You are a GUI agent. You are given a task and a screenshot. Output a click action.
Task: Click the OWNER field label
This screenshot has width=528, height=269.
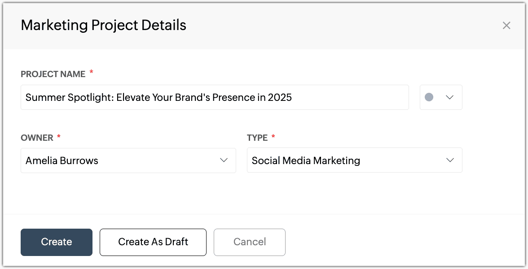(37, 138)
